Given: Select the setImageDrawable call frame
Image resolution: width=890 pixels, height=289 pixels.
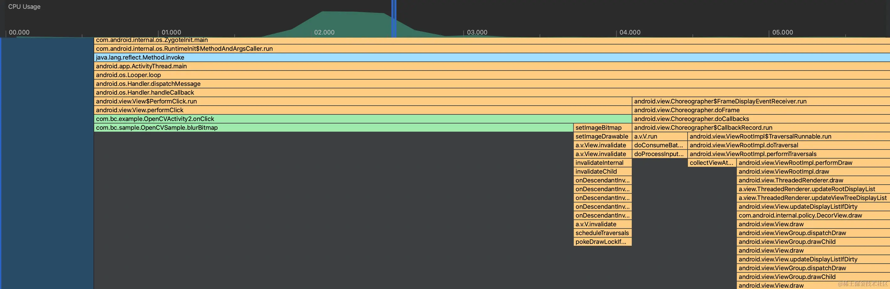Looking at the screenshot, I should tap(603, 136).
